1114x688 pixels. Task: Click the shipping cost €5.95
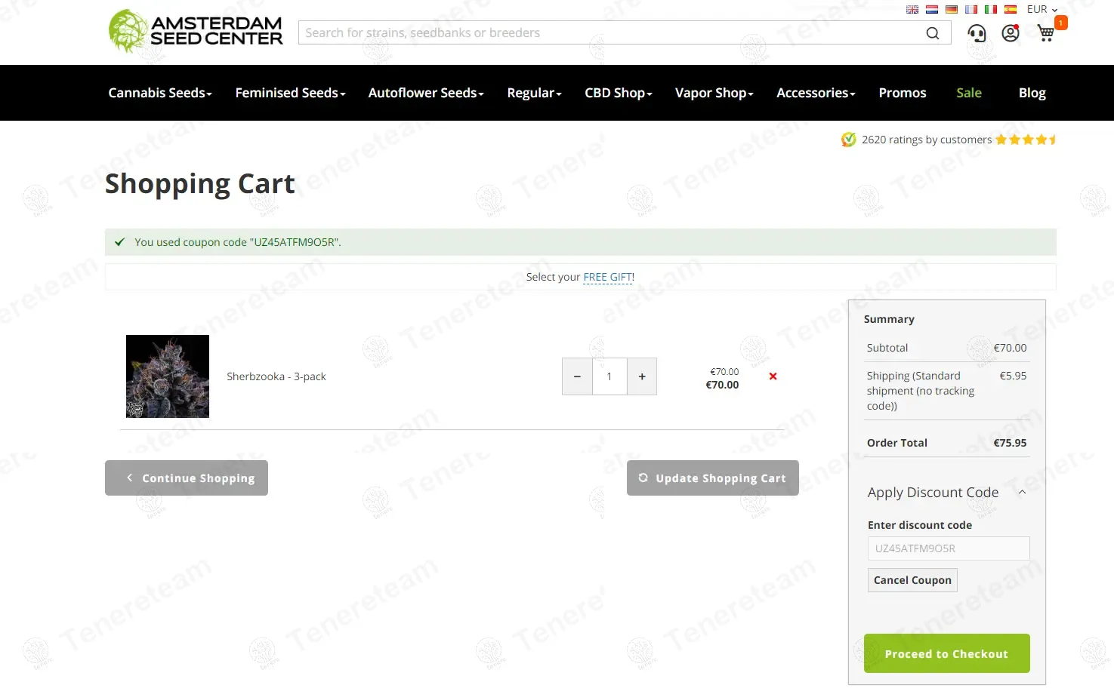click(x=1013, y=376)
